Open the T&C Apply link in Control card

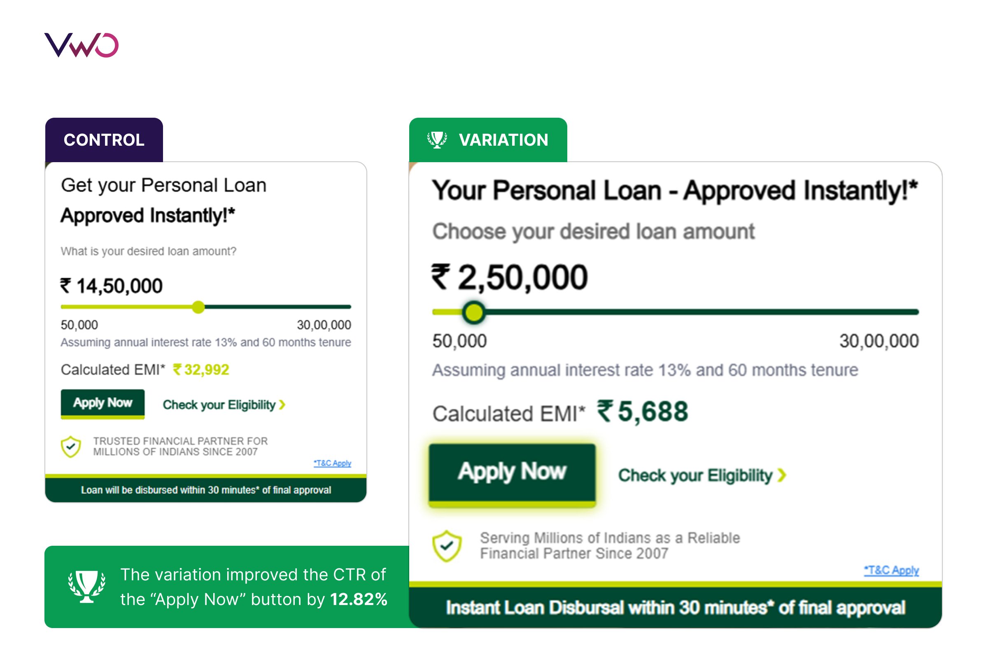[332, 463]
